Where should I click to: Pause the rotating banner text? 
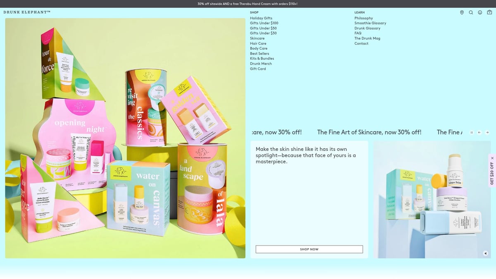tap(472, 132)
